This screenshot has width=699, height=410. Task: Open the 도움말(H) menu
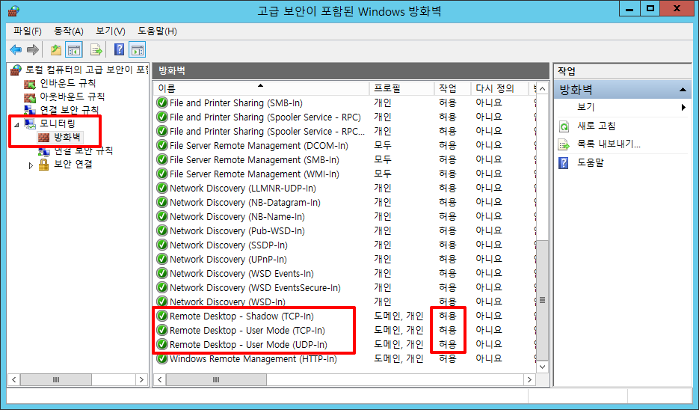[x=157, y=31]
